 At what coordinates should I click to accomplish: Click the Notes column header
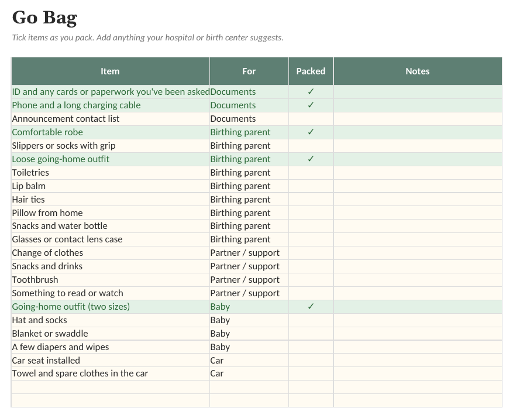coord(418,71)
